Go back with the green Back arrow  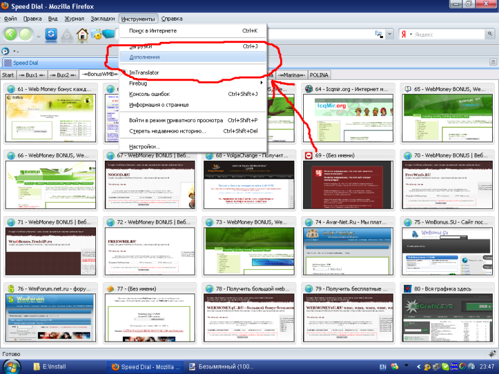click(x=11, y=34)
